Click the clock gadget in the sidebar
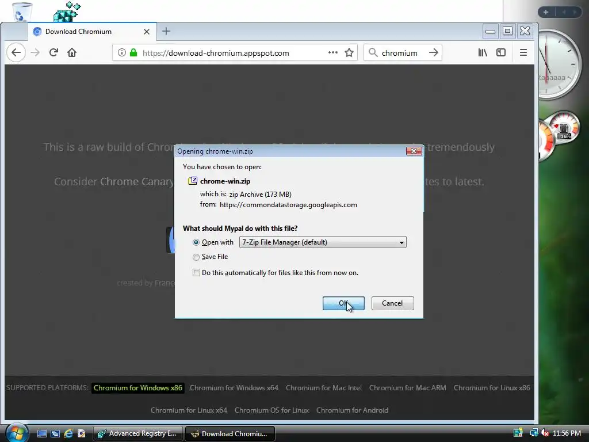Image resolution: width=589 pixels, height=442 pixels. 559,64
